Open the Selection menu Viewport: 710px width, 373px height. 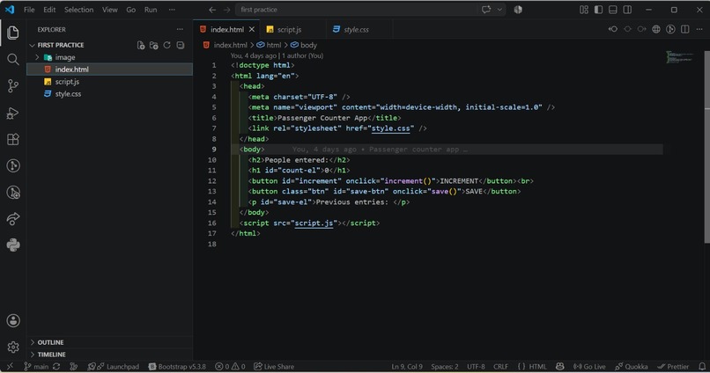[78, 10]
